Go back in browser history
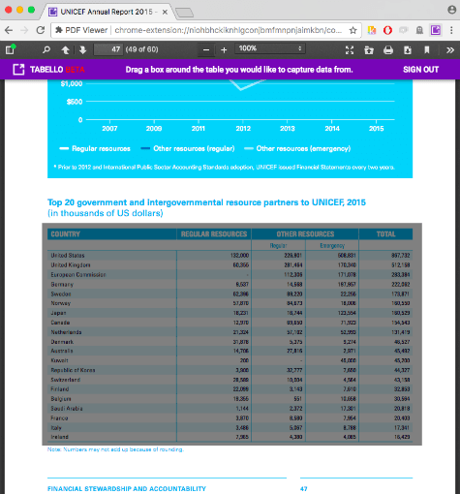This screenshot has height=494, width=460. pos(9,30)
